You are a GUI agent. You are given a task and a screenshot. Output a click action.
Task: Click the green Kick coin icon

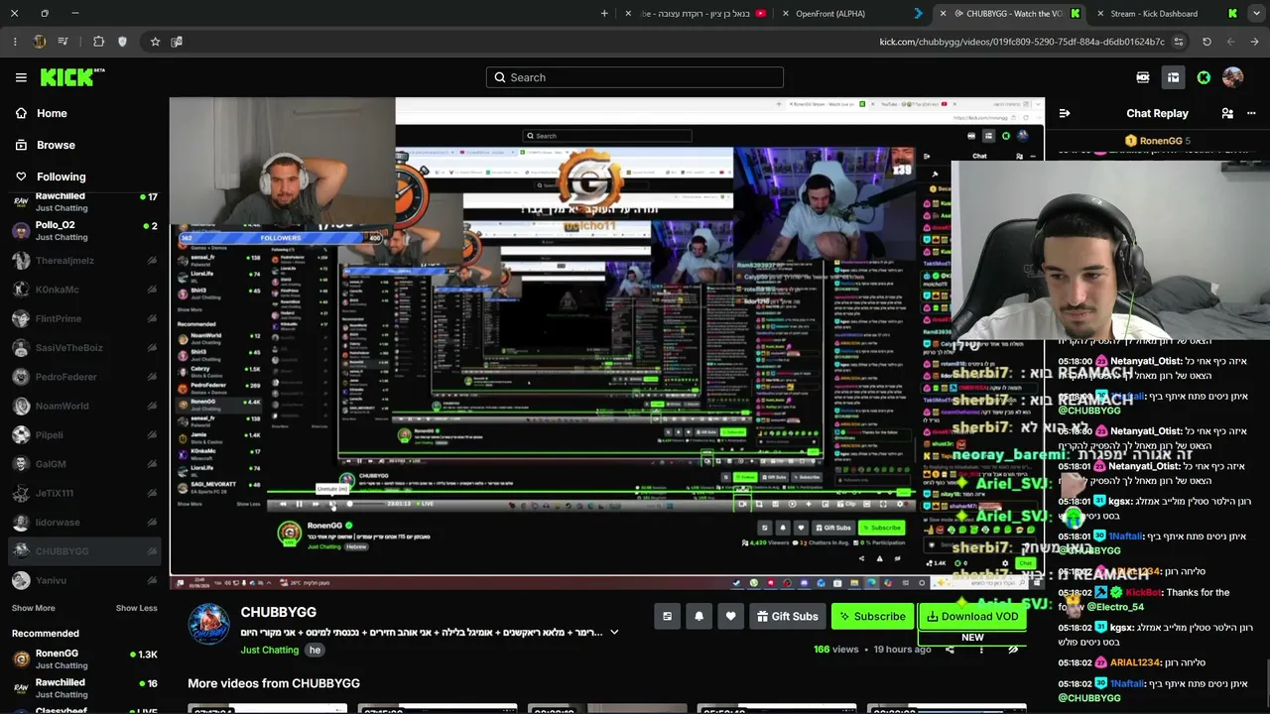click(x=1204, y=77)
